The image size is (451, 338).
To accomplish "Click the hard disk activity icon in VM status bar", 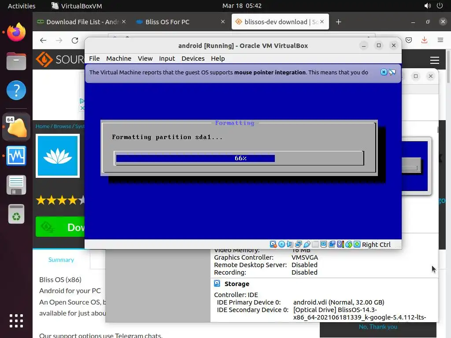I will (273, 244).
